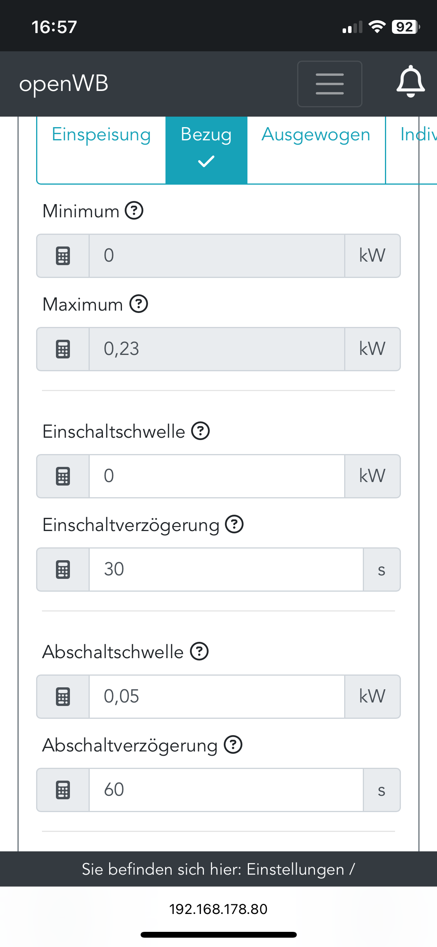Click calculator icon beside Einschaltschwelle field
The height and width of the screenshot is (947, 437).
coord(63,476)
